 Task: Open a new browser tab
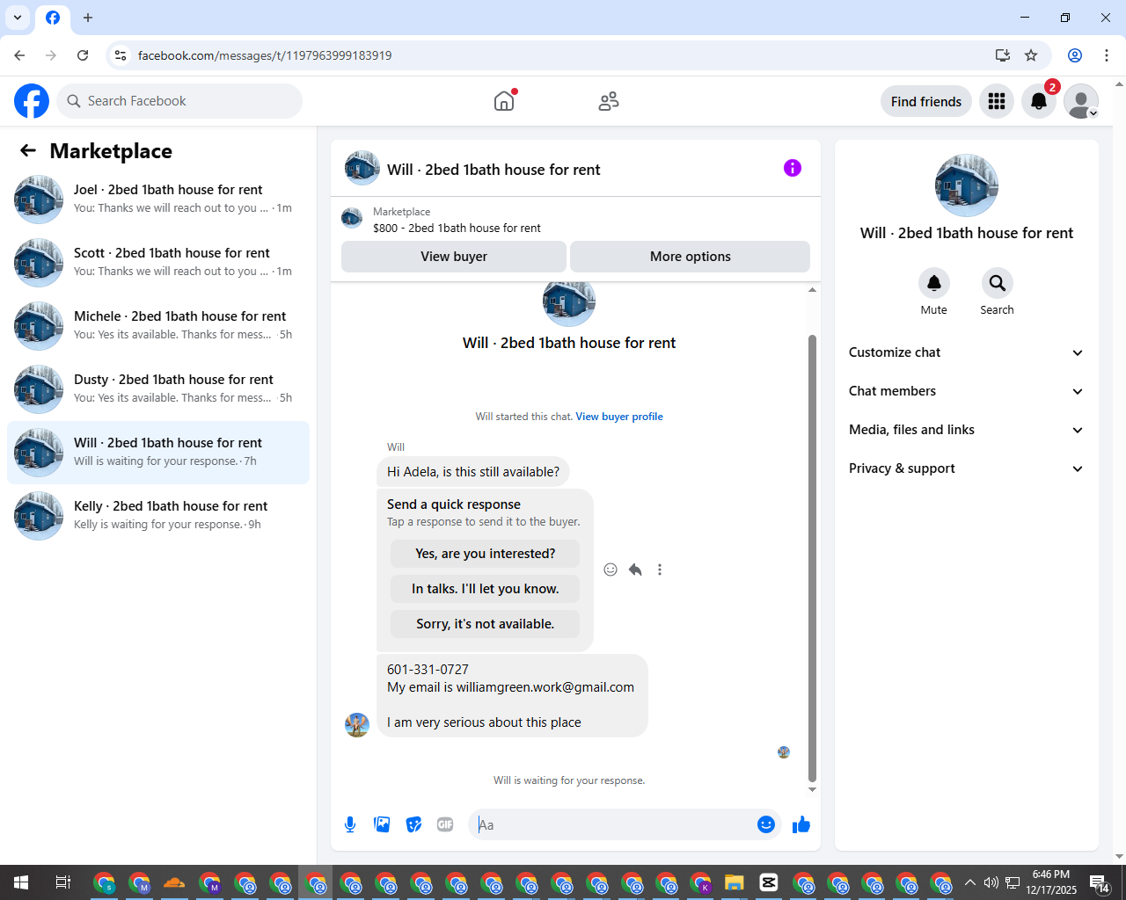[88, 18]
